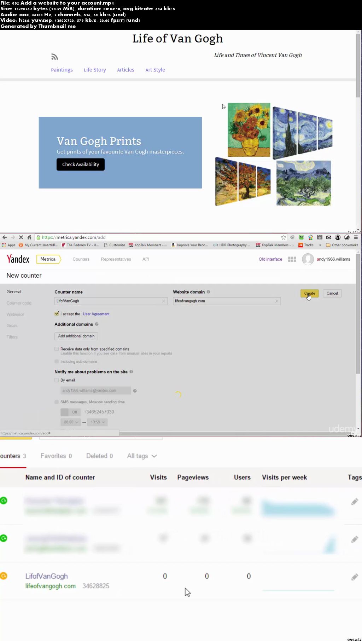This screenshot has height=641, width=362.
Task: Click the Starry Night triptych image
Action: pos(303,133)
